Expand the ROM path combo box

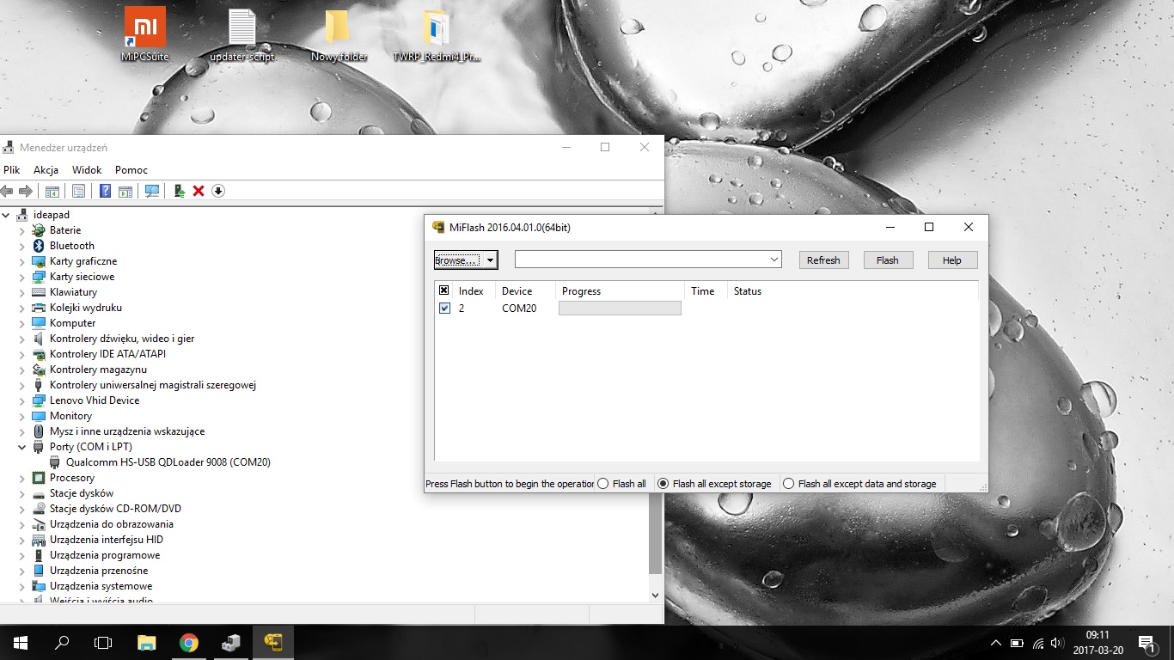pos(774,260)
